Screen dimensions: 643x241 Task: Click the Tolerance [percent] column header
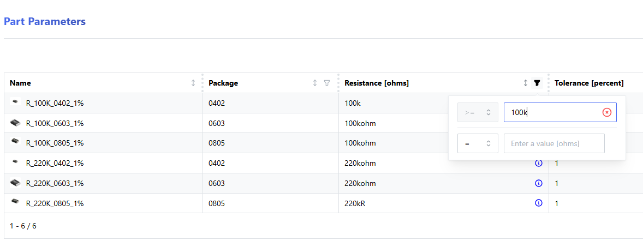(x=589, y=83)
